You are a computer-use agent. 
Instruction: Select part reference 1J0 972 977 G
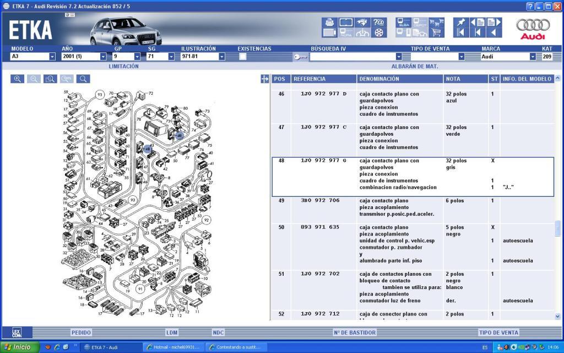(x=323, y=161)
